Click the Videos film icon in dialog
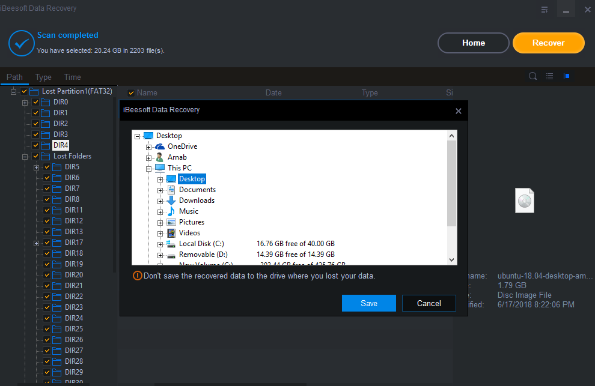 [171, 233]
